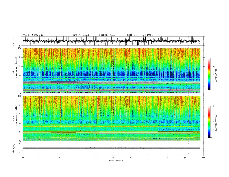Click the '6' kHz tick on ch.2 frequency axis
Viewport: 229px width, 177px height.
tap(20, 114)
